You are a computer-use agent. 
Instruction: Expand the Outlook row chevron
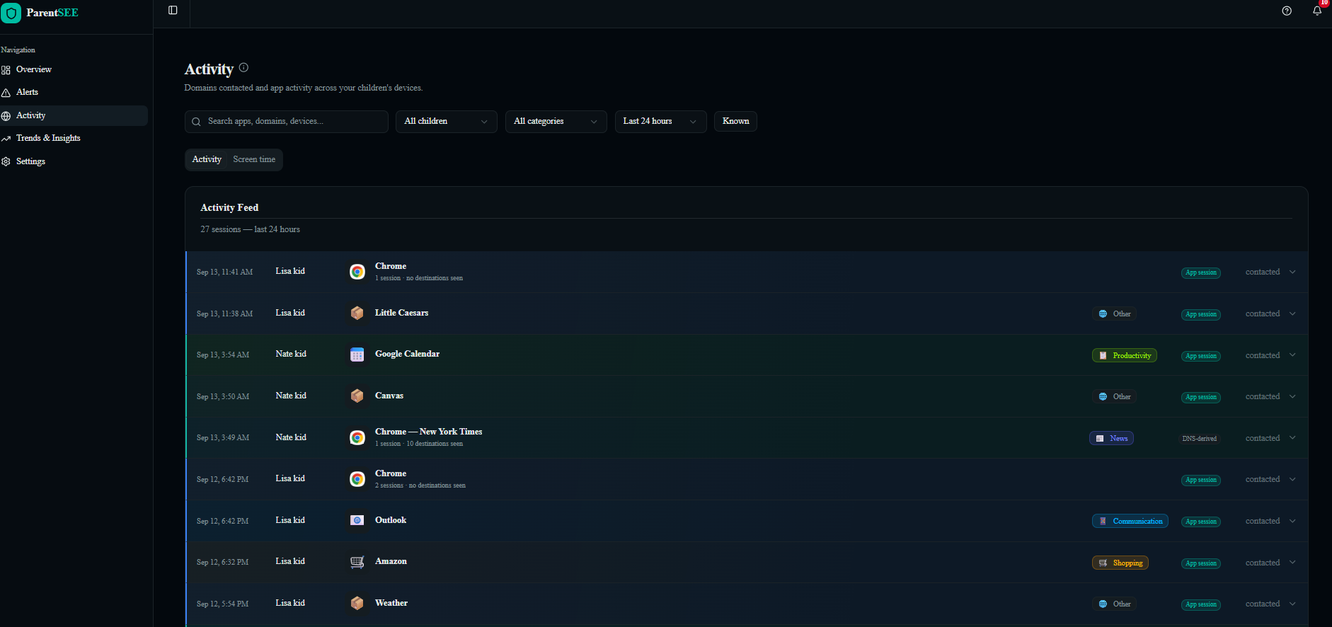1292,521
